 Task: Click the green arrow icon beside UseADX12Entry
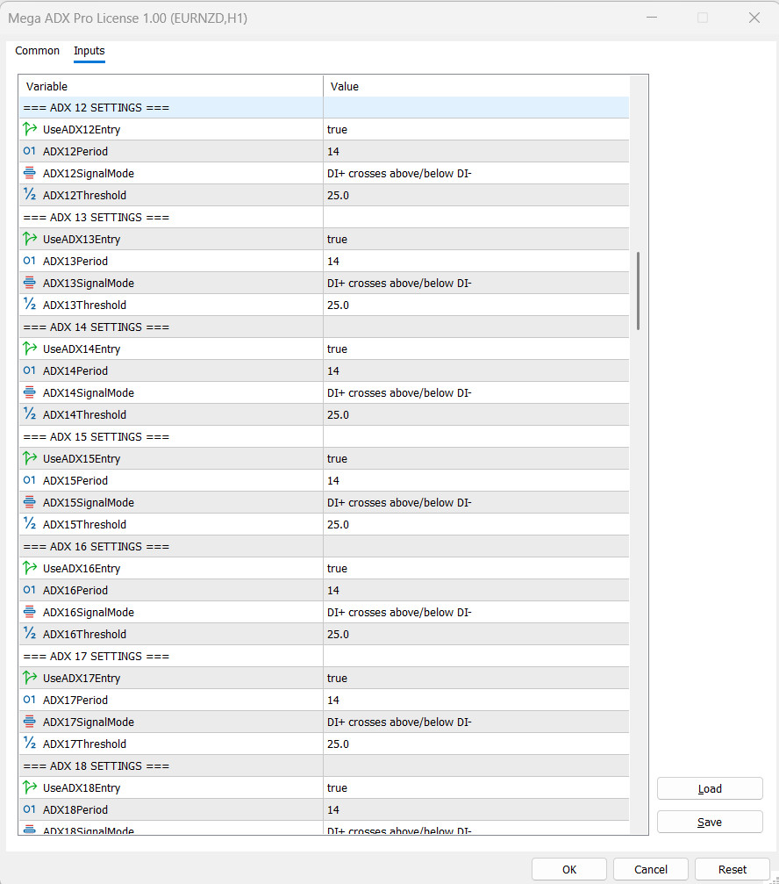pos(30,129)
